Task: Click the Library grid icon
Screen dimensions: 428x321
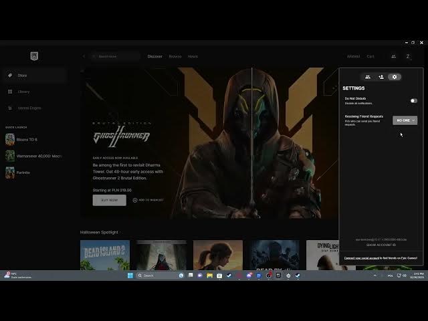Action: 10,92
